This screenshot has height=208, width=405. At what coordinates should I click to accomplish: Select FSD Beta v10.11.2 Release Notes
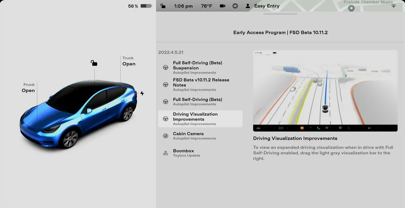coord(200,85)
